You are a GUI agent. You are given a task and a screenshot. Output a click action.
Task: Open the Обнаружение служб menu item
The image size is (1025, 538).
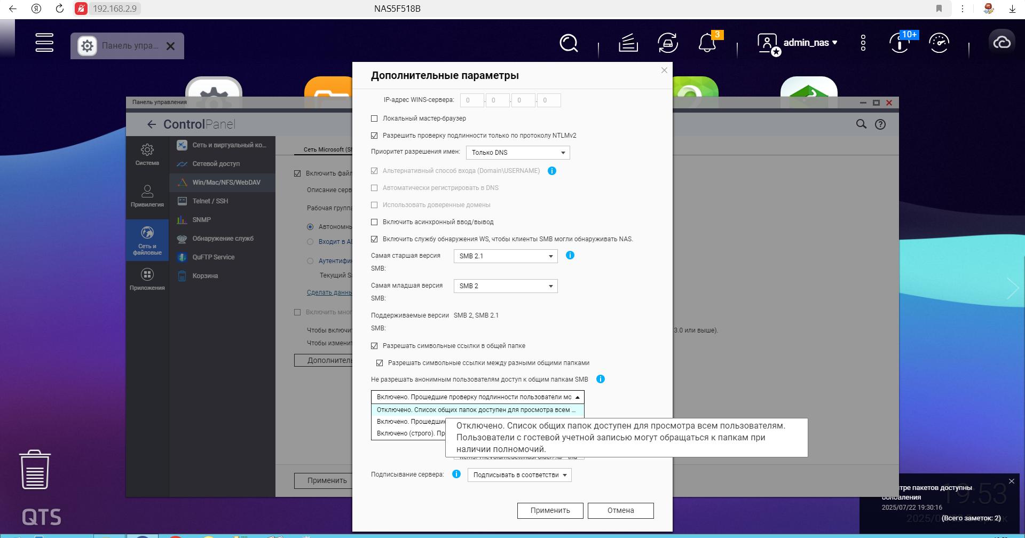[223, 239]
